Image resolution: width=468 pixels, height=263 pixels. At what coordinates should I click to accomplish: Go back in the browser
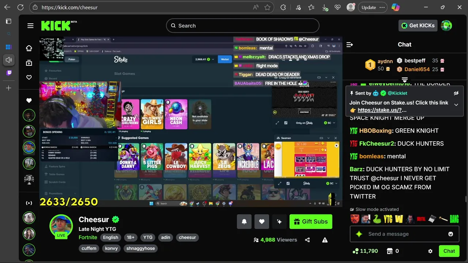click(8, 7)
